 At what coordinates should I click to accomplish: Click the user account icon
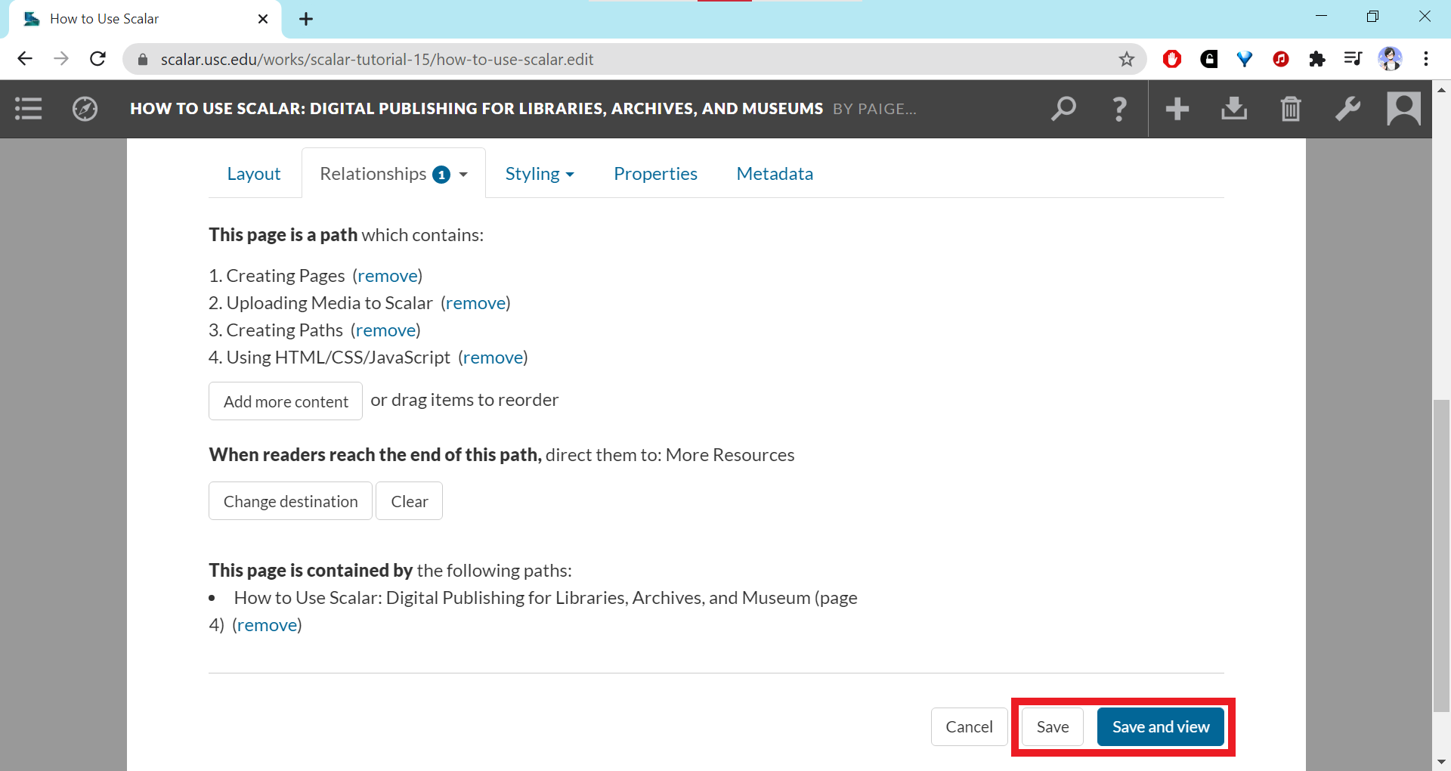pyautogui.click(x=1403, y=109)
